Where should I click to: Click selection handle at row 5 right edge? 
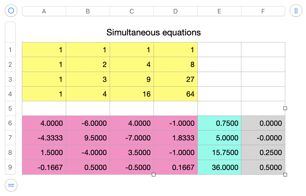click(x=285, y=108)
